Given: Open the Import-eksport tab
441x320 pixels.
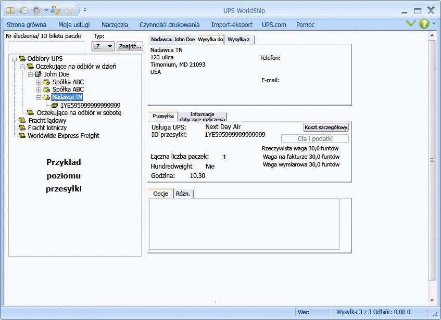Looking at the screenshot, I should click(x=232, y=25).
